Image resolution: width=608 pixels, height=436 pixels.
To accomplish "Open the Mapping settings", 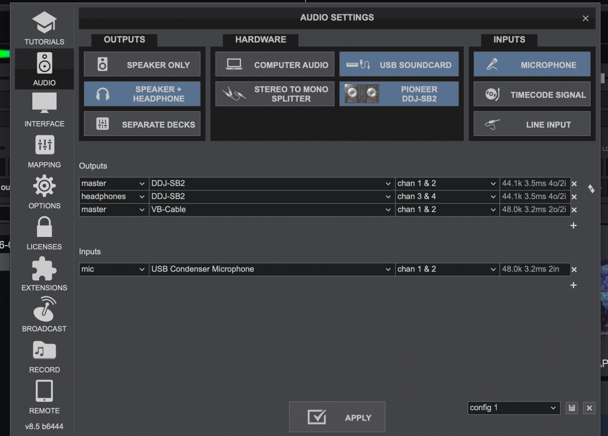I will (44, 151).
